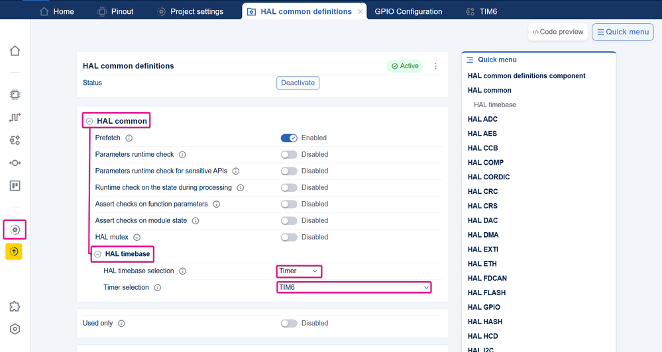662x352 pixels.
Task: Show info for assert checks on module state
Action: [195, 221]
